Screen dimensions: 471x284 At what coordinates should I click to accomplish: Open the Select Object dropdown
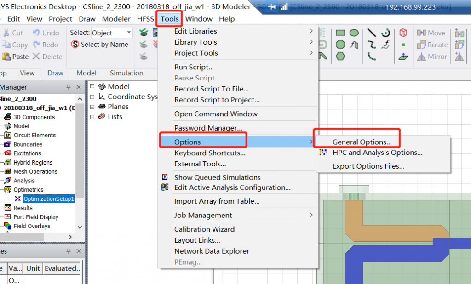click(129, 33)
